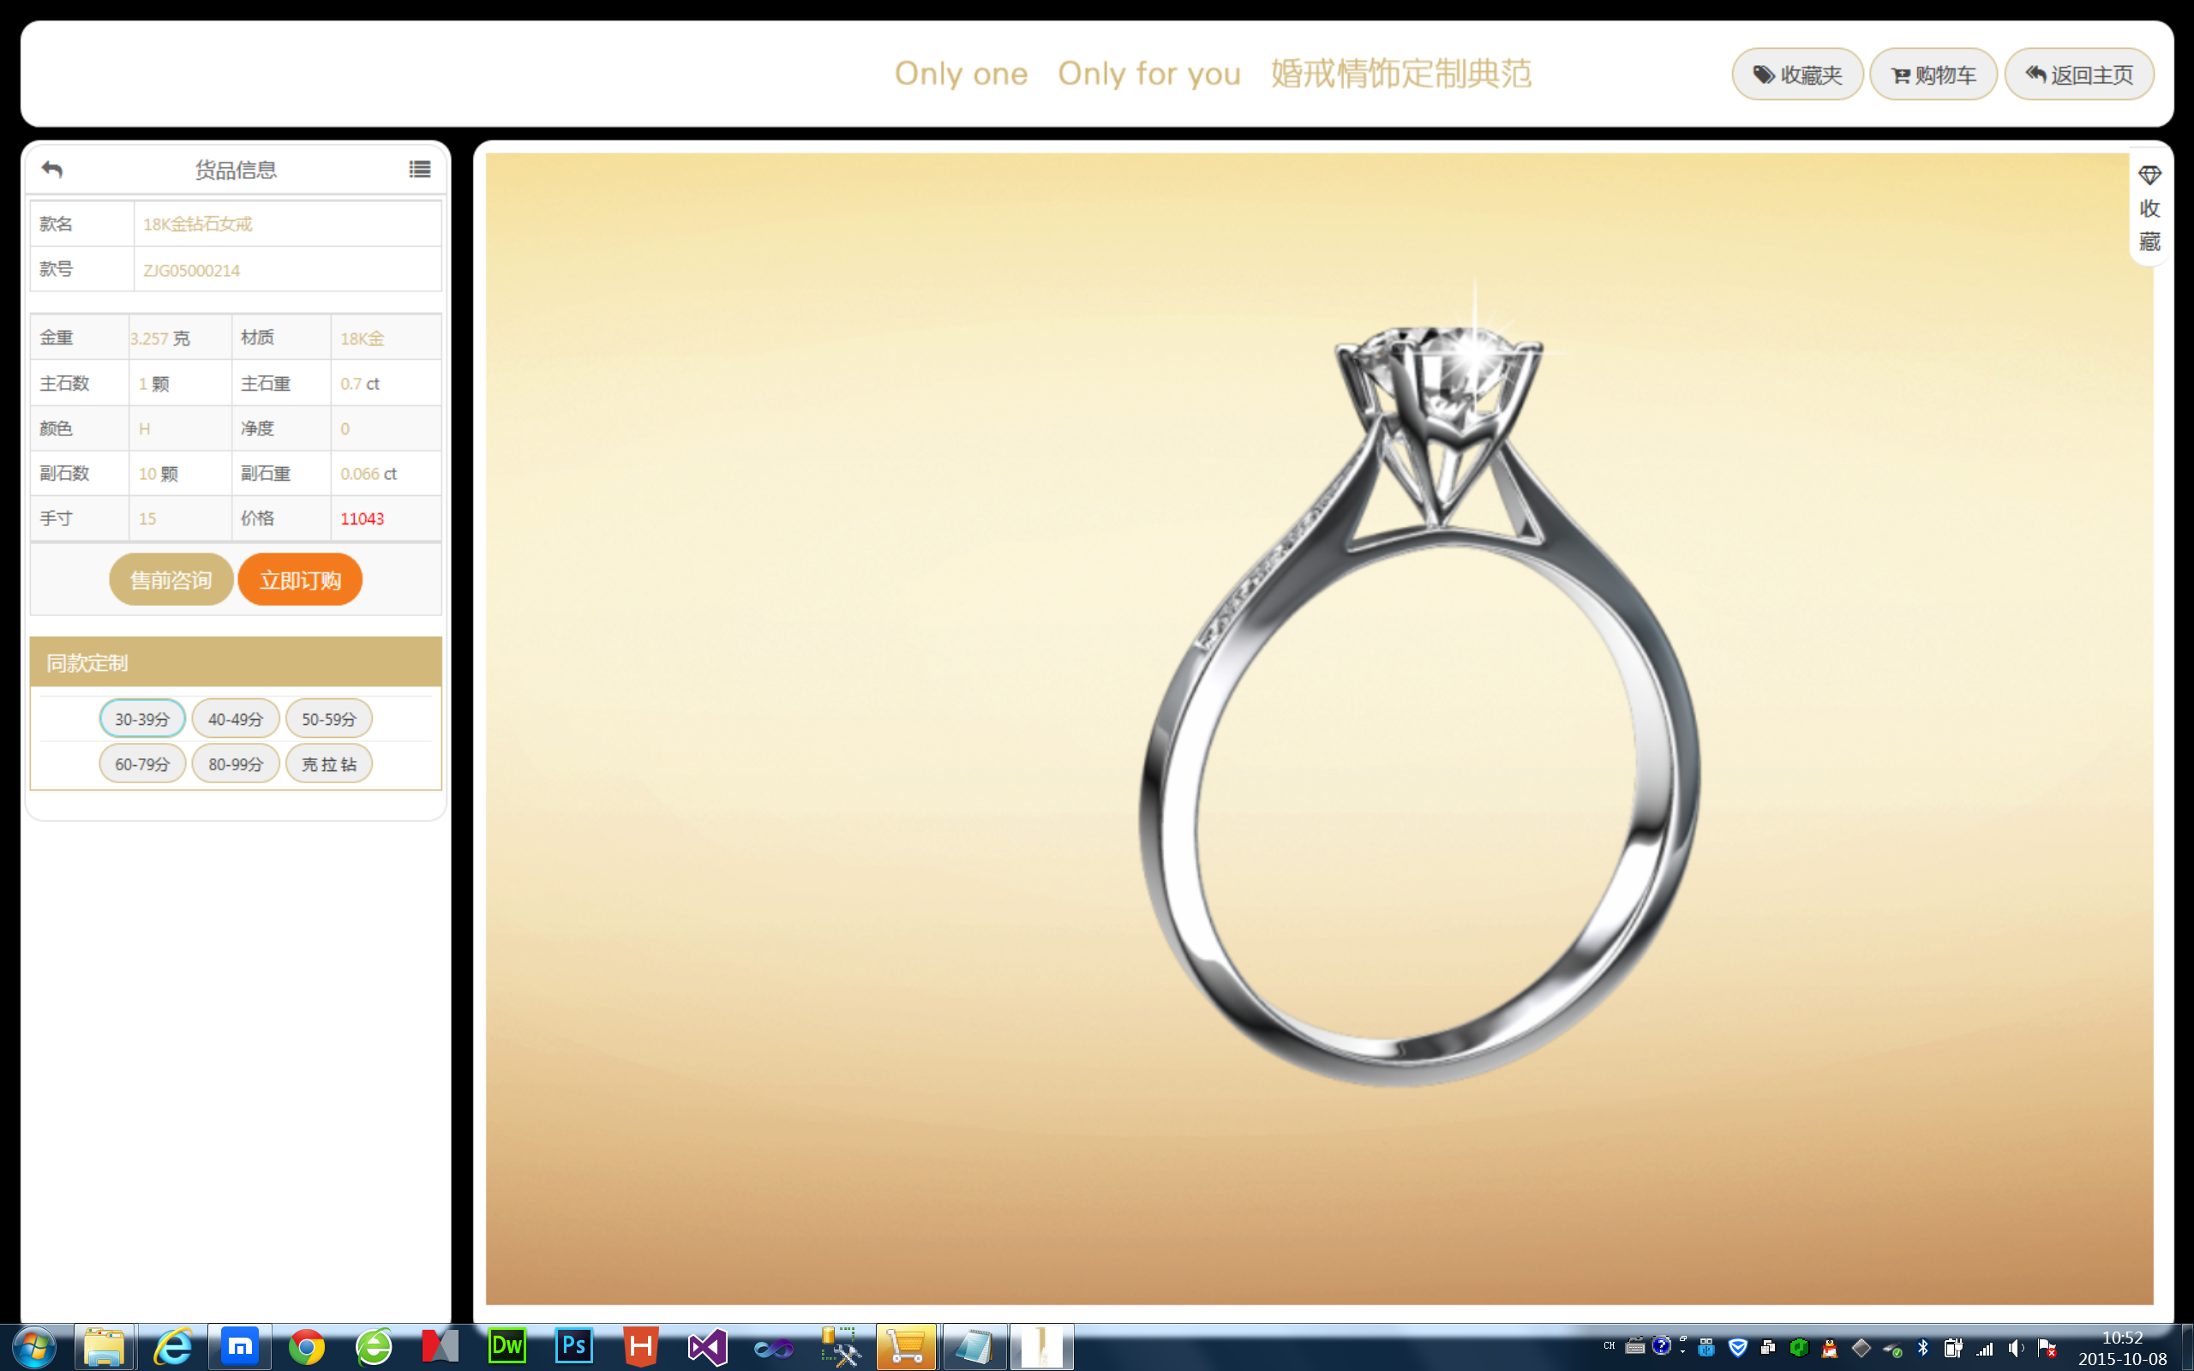Click the orange 立即订购 order button
2194x1371 pixels.
click(300, 579)
